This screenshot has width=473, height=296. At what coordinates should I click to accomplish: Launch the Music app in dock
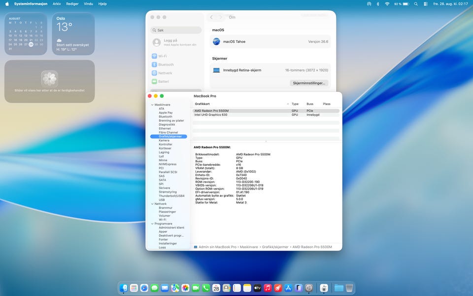click(x=268, y=288)
